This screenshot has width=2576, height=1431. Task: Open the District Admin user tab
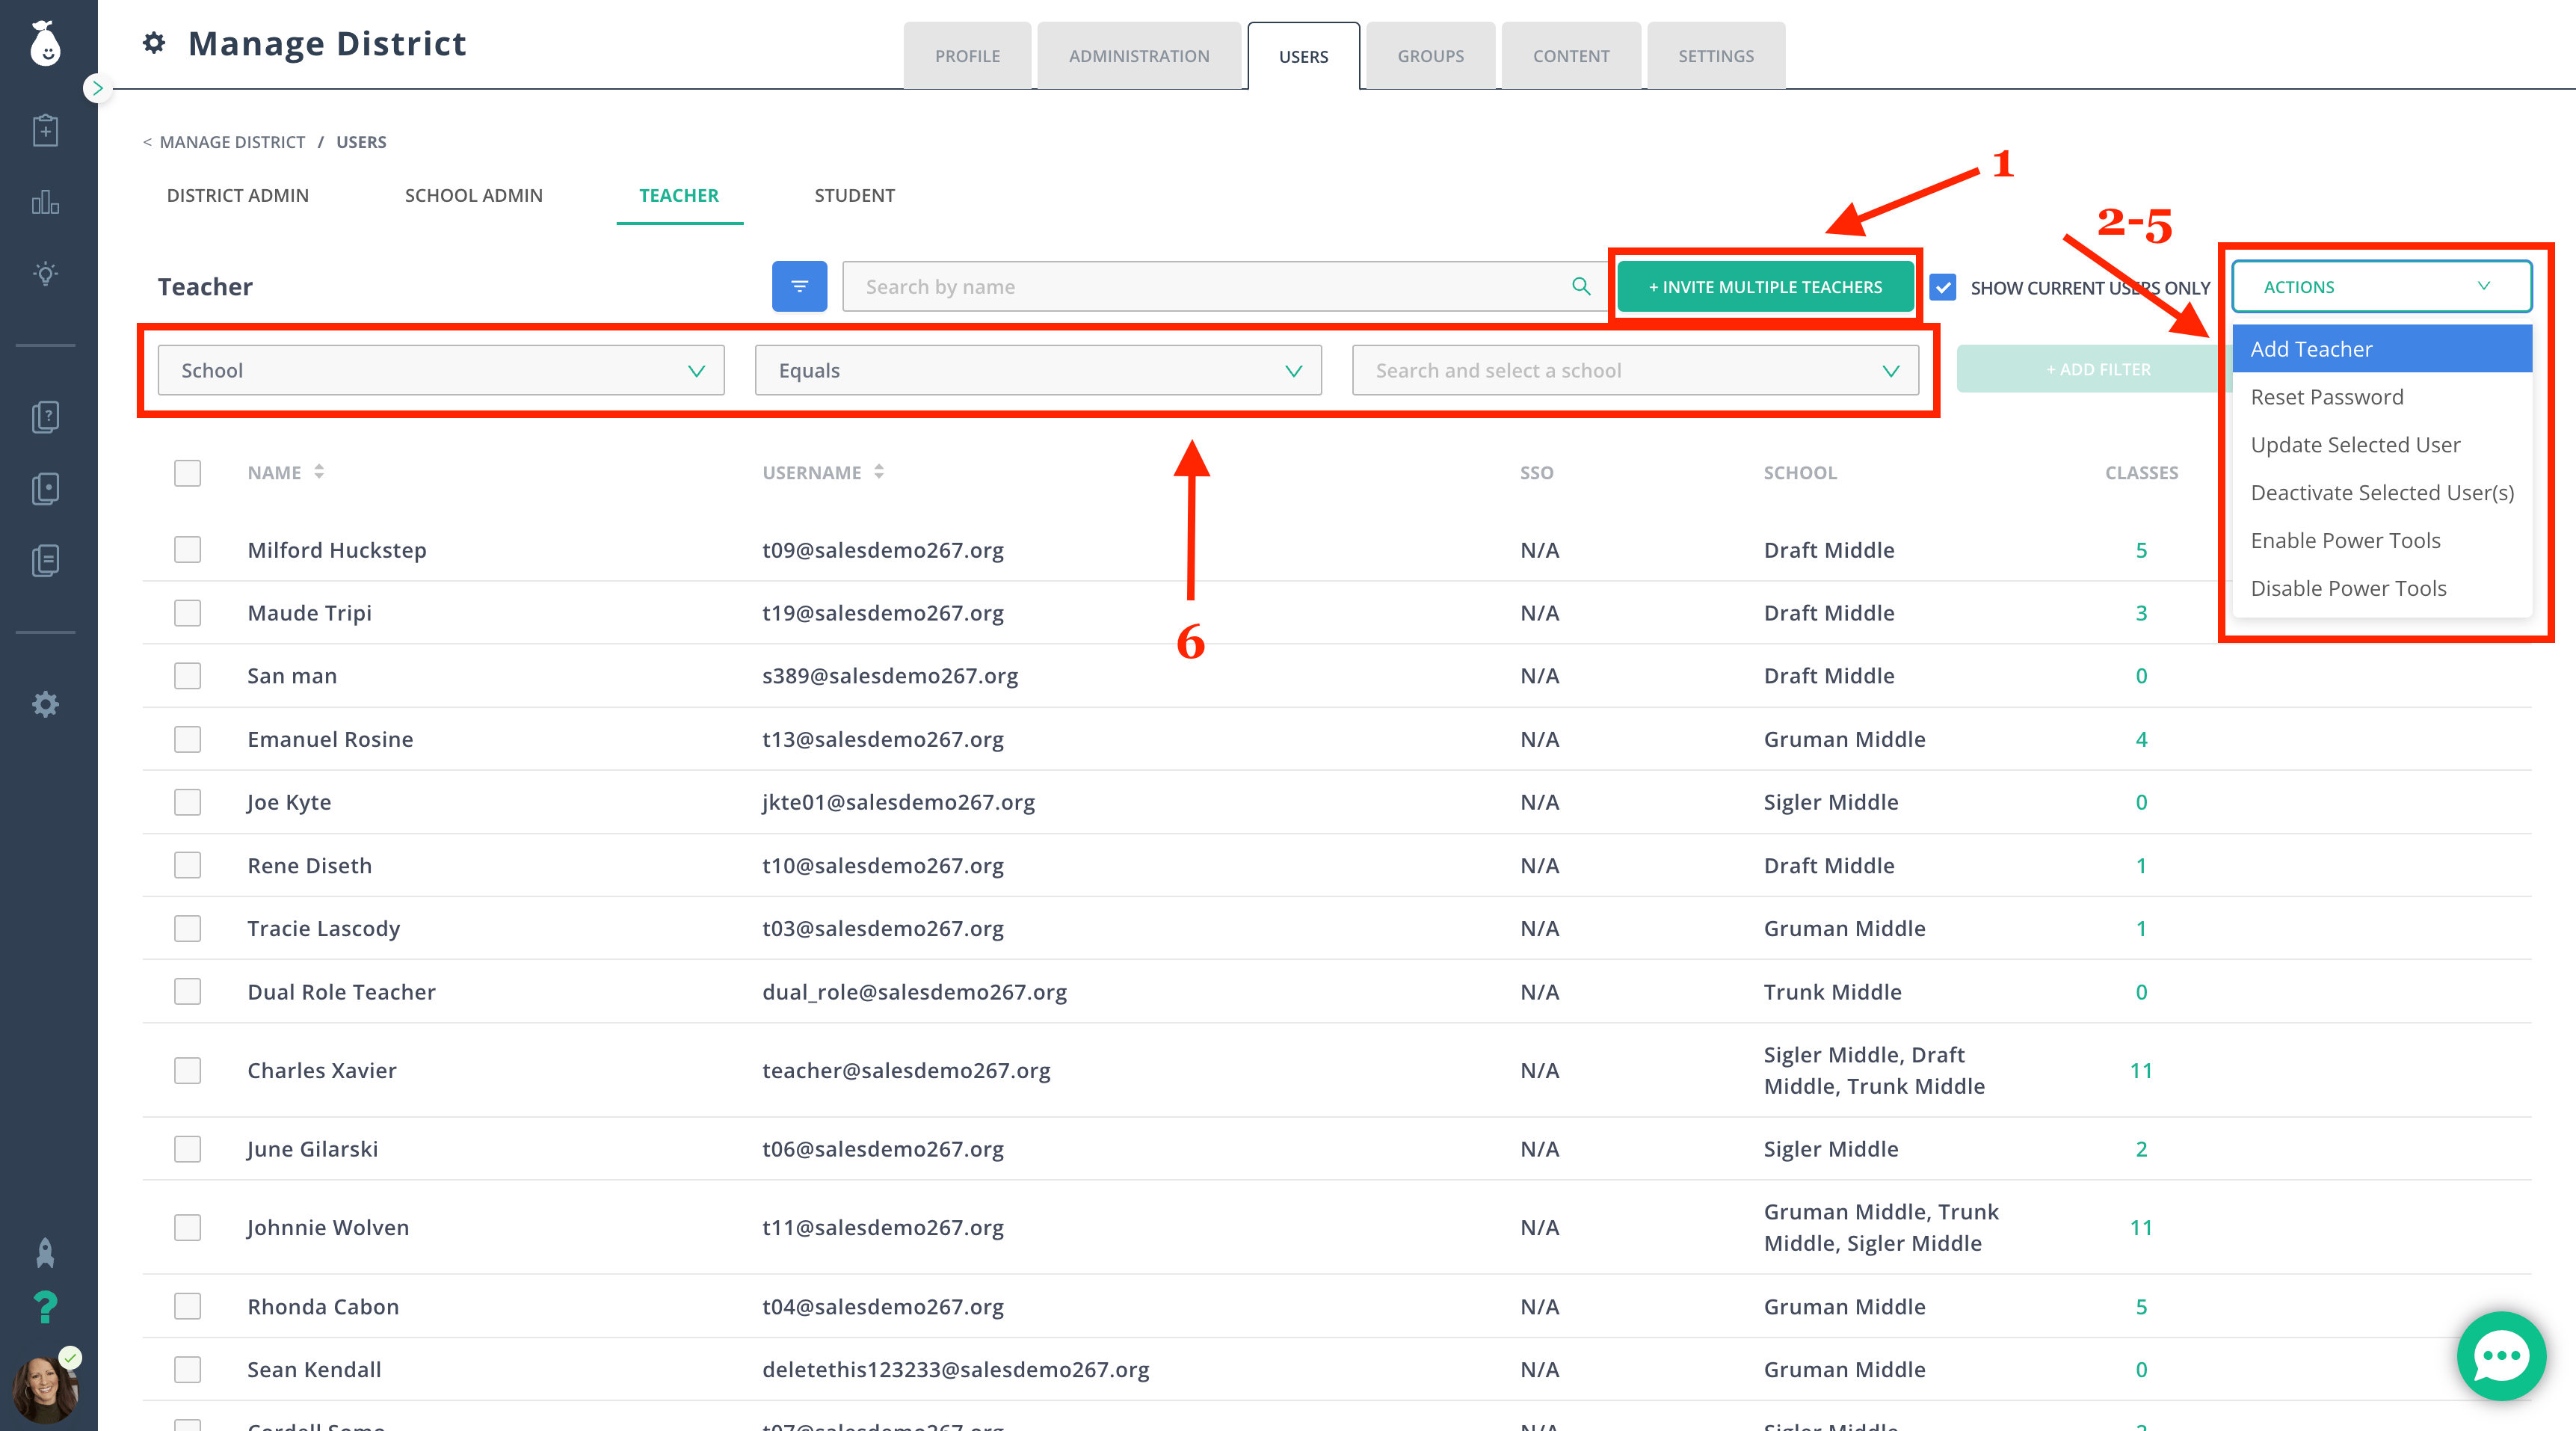coord(238,196)
